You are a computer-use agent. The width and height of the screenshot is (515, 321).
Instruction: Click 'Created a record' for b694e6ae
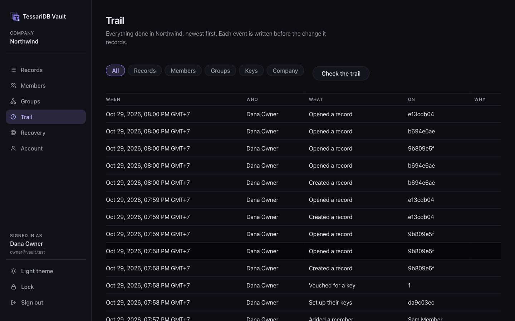[330, 183]
